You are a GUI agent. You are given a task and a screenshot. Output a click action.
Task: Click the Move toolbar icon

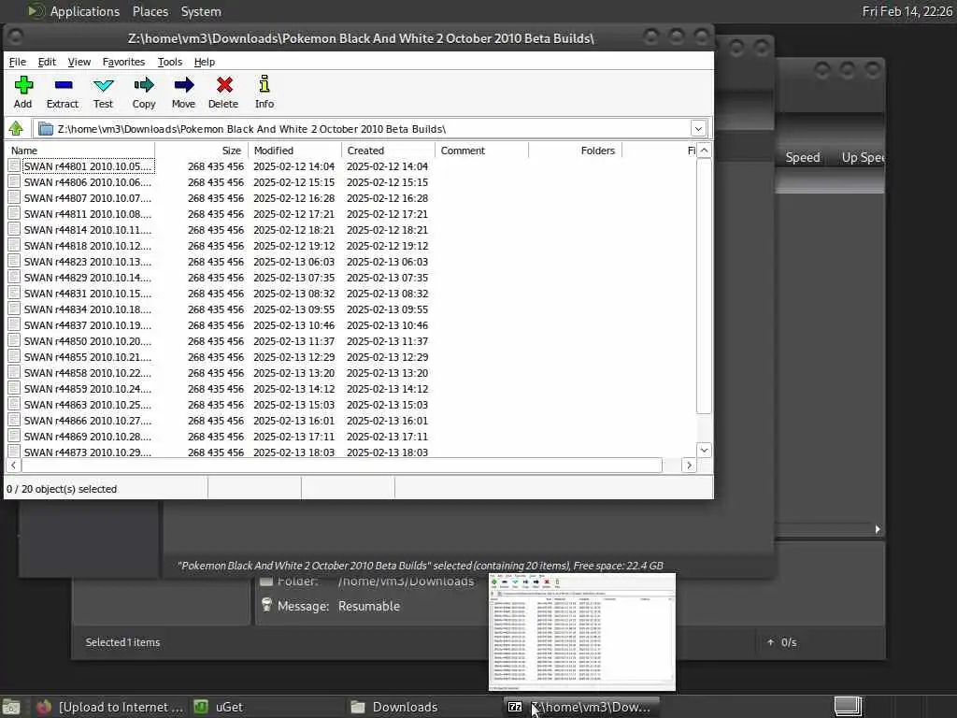tap(184, 85)
